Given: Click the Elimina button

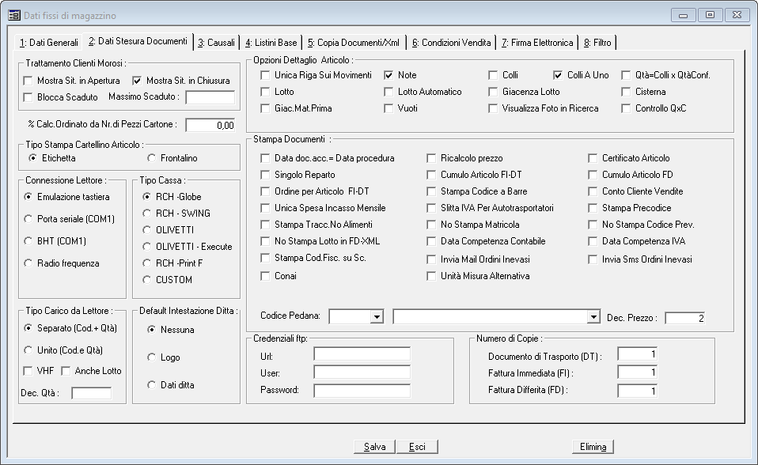Looking at the screenshot, I should 593,447.
